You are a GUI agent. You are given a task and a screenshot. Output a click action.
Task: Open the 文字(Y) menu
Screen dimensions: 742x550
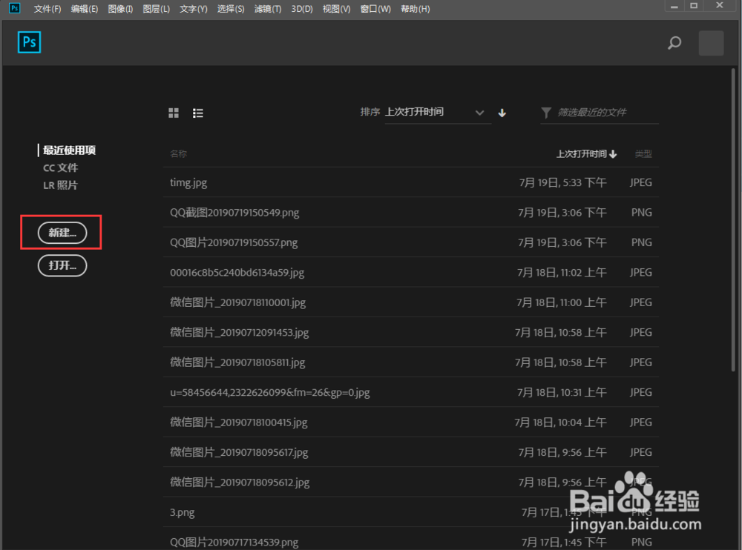click(x=193, y=9)
